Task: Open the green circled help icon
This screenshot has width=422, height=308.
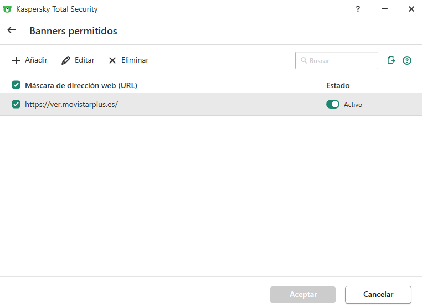Action: point(407,60)
